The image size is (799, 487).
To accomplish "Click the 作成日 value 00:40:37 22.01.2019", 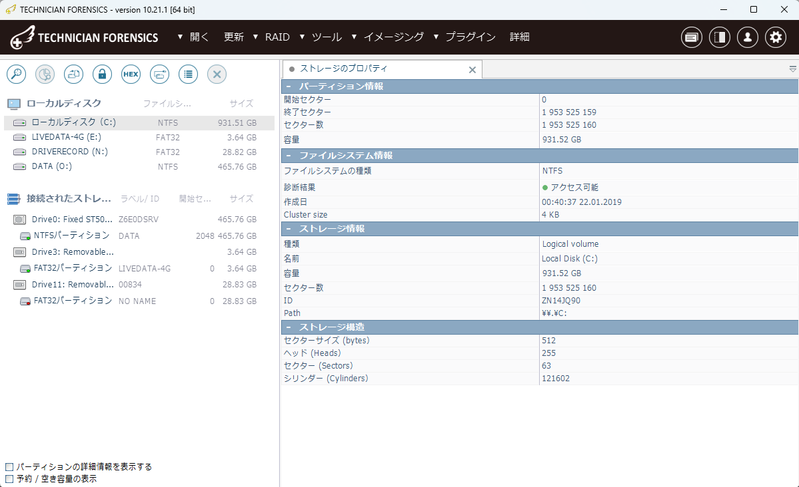I will [581, 202].
